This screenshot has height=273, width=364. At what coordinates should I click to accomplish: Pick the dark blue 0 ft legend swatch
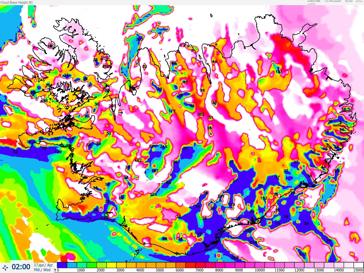click(62, 265)
